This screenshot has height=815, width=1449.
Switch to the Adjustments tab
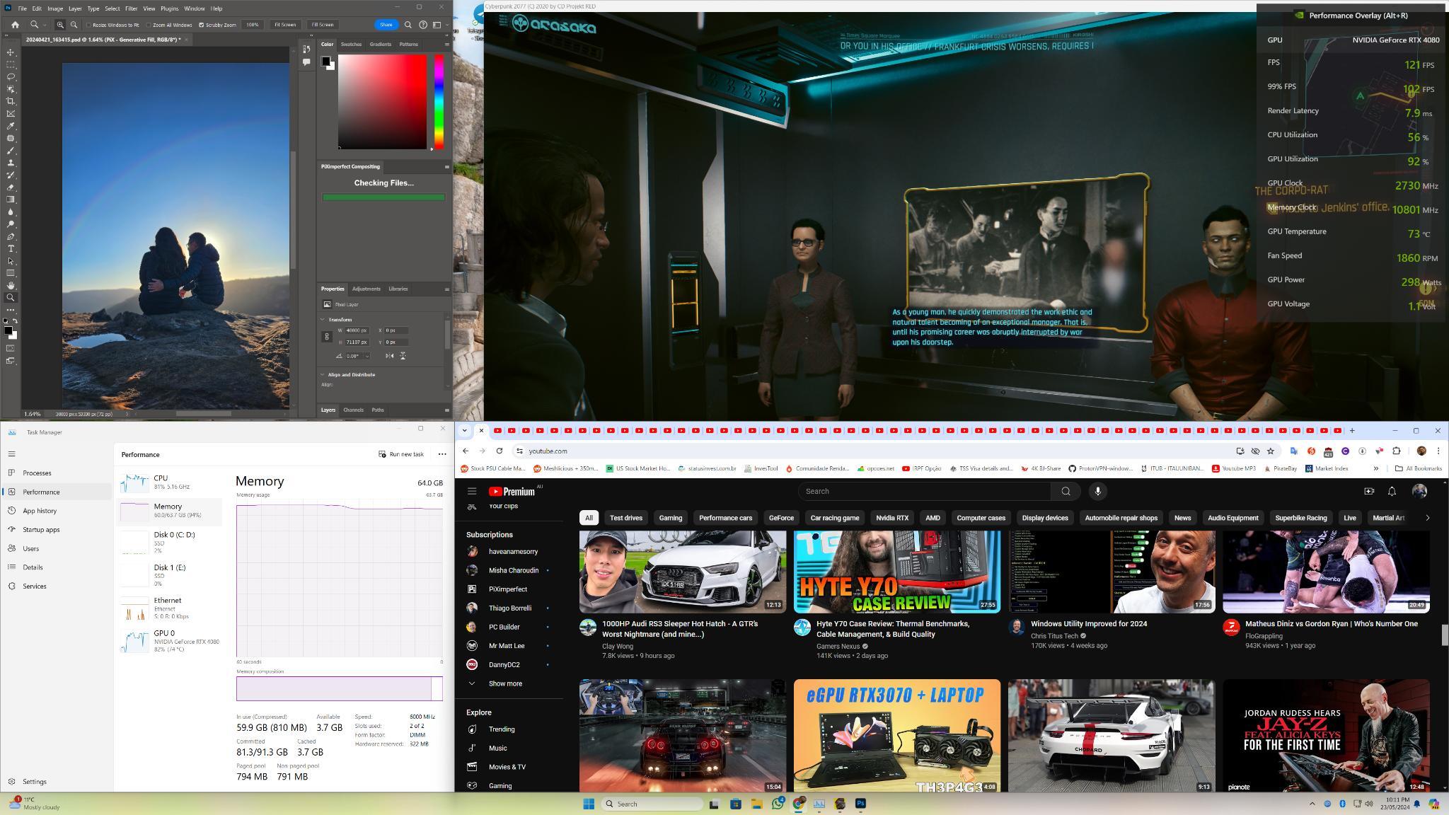pyautogui.click(x=366, y=289)
